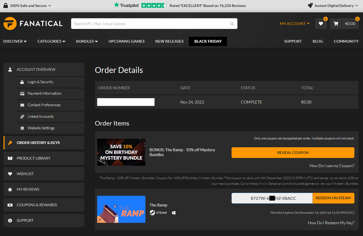The image size is (363, 236).
Task: Open How Do I use my Coupon link
Action: pyautogui.click(x=332, y=166)
